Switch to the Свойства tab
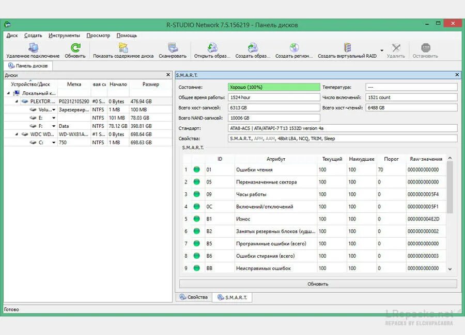The height and width of the screenshot is (335, 465). (193, 297)
